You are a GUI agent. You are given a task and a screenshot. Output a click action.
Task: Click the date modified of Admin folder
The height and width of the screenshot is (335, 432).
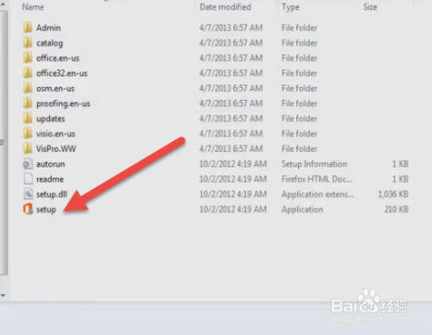click(x=231, y=28)
